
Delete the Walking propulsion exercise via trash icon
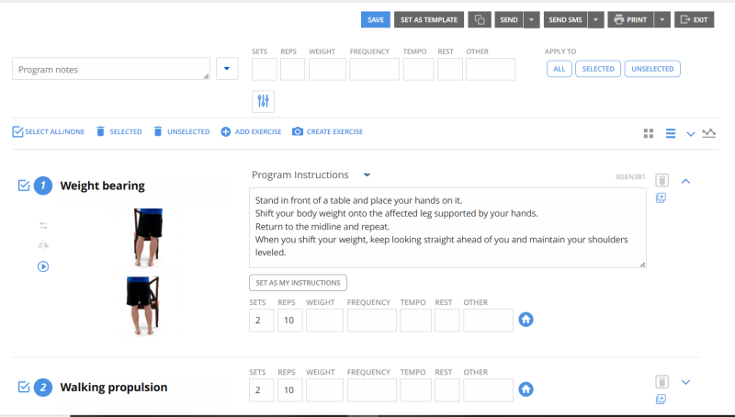pyautogui.click(x=661, y=382)
